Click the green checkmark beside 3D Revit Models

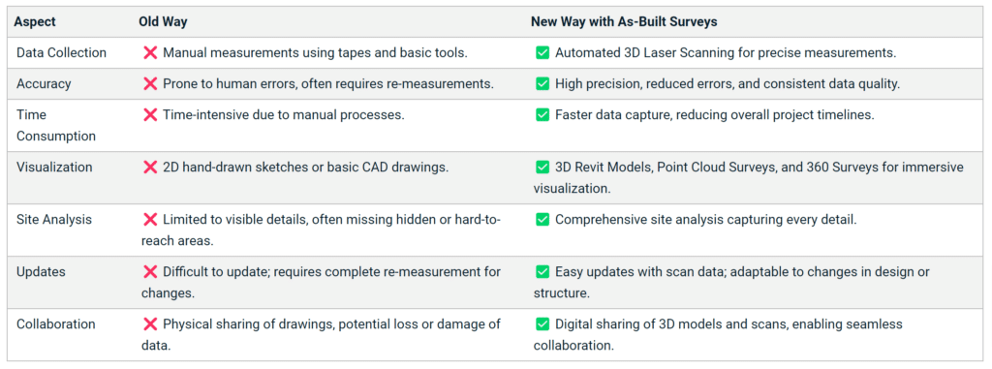click(x=542, y=168)
